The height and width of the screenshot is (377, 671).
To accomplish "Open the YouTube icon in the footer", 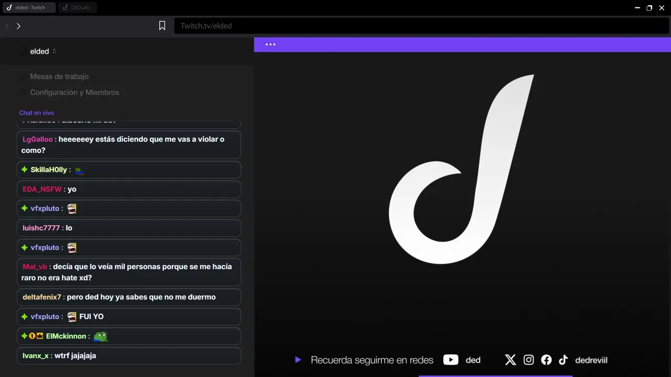I will [x=451, y=360].
